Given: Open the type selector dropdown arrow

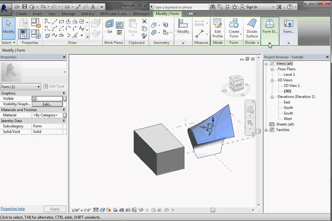Looking at the screenshot, I should (x=65, y=72).
